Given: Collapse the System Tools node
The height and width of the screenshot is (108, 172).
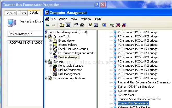Looking at the screenshot, I should click(x=45, y=36).
